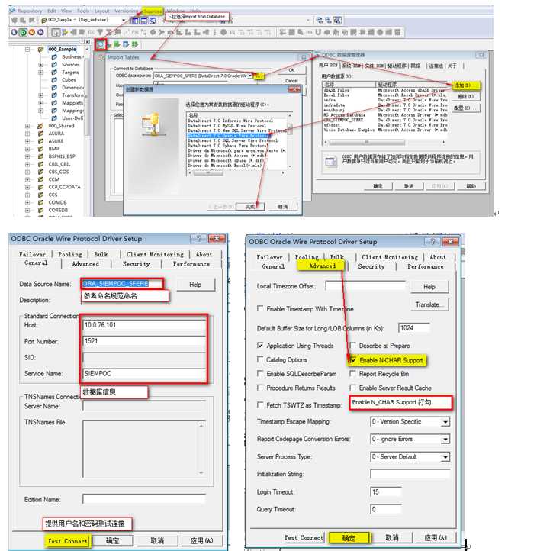Click the folder icon beside Mapplets node
Screen dimensions: 553x551
54,103
